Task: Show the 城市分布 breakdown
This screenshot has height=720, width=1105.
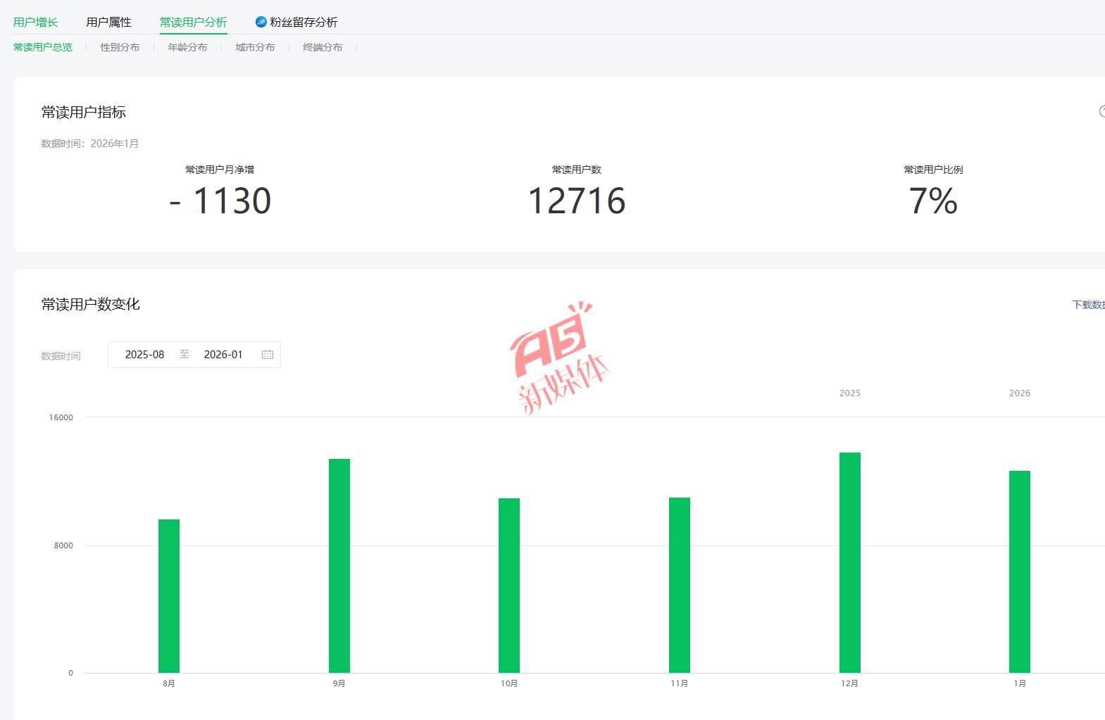Action: tap(255, 47)
